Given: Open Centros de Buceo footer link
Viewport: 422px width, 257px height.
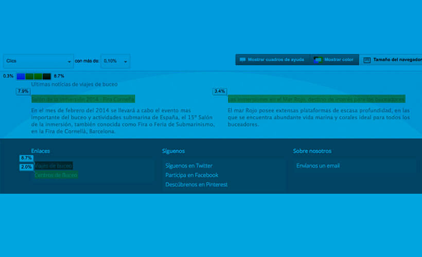Looking at the screenshot, I should (56, 175).
